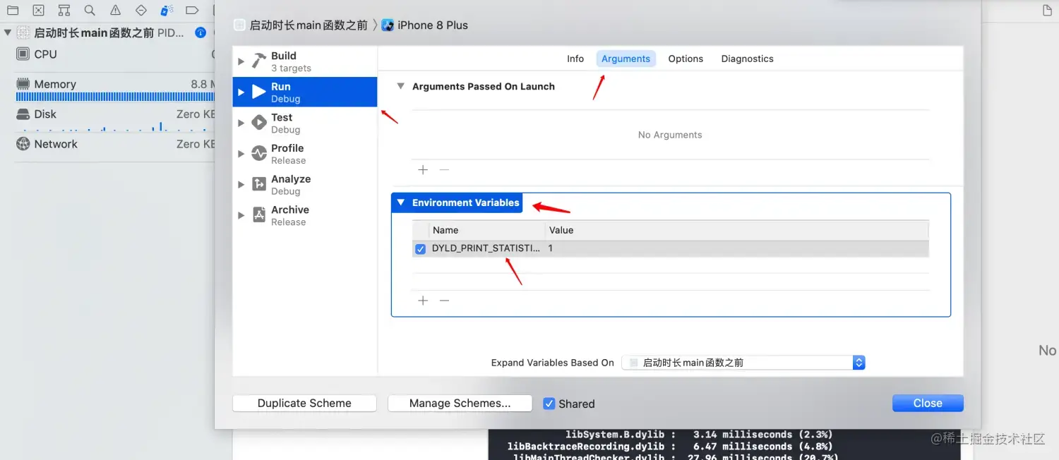
Task: Collapse the Arguments Passed On Launch section
Action: [x=400, y=86]
